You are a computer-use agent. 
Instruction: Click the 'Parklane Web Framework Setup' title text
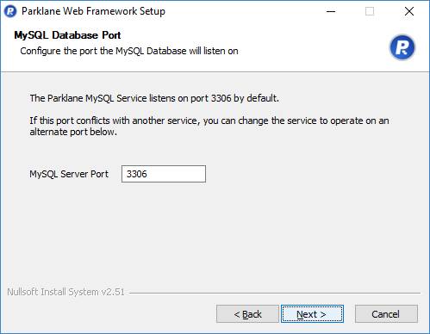(93, 11)
